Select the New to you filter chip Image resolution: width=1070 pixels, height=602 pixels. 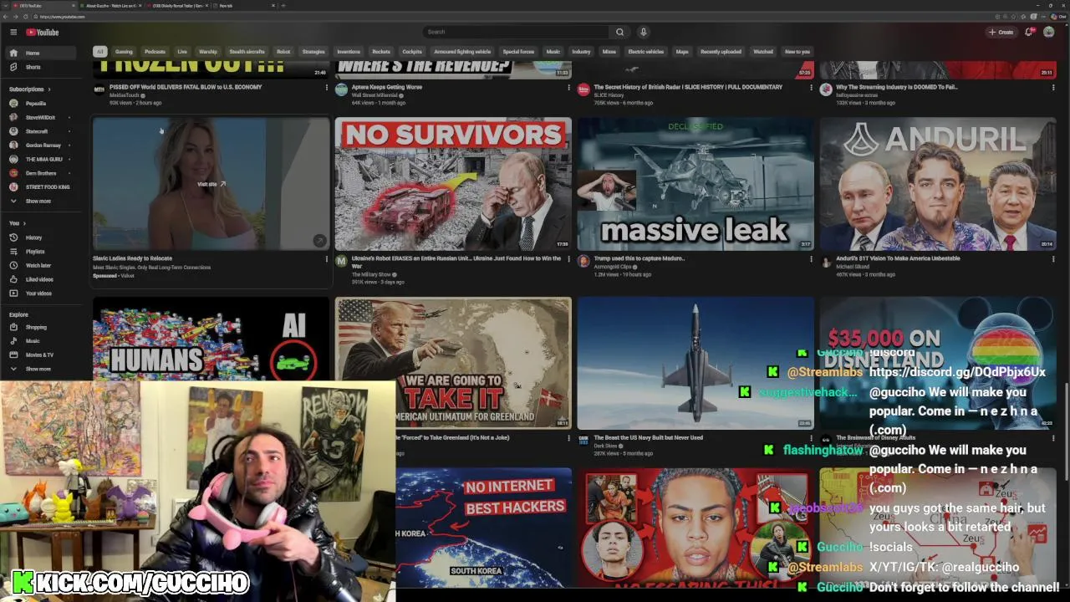[x=797, y=52]
